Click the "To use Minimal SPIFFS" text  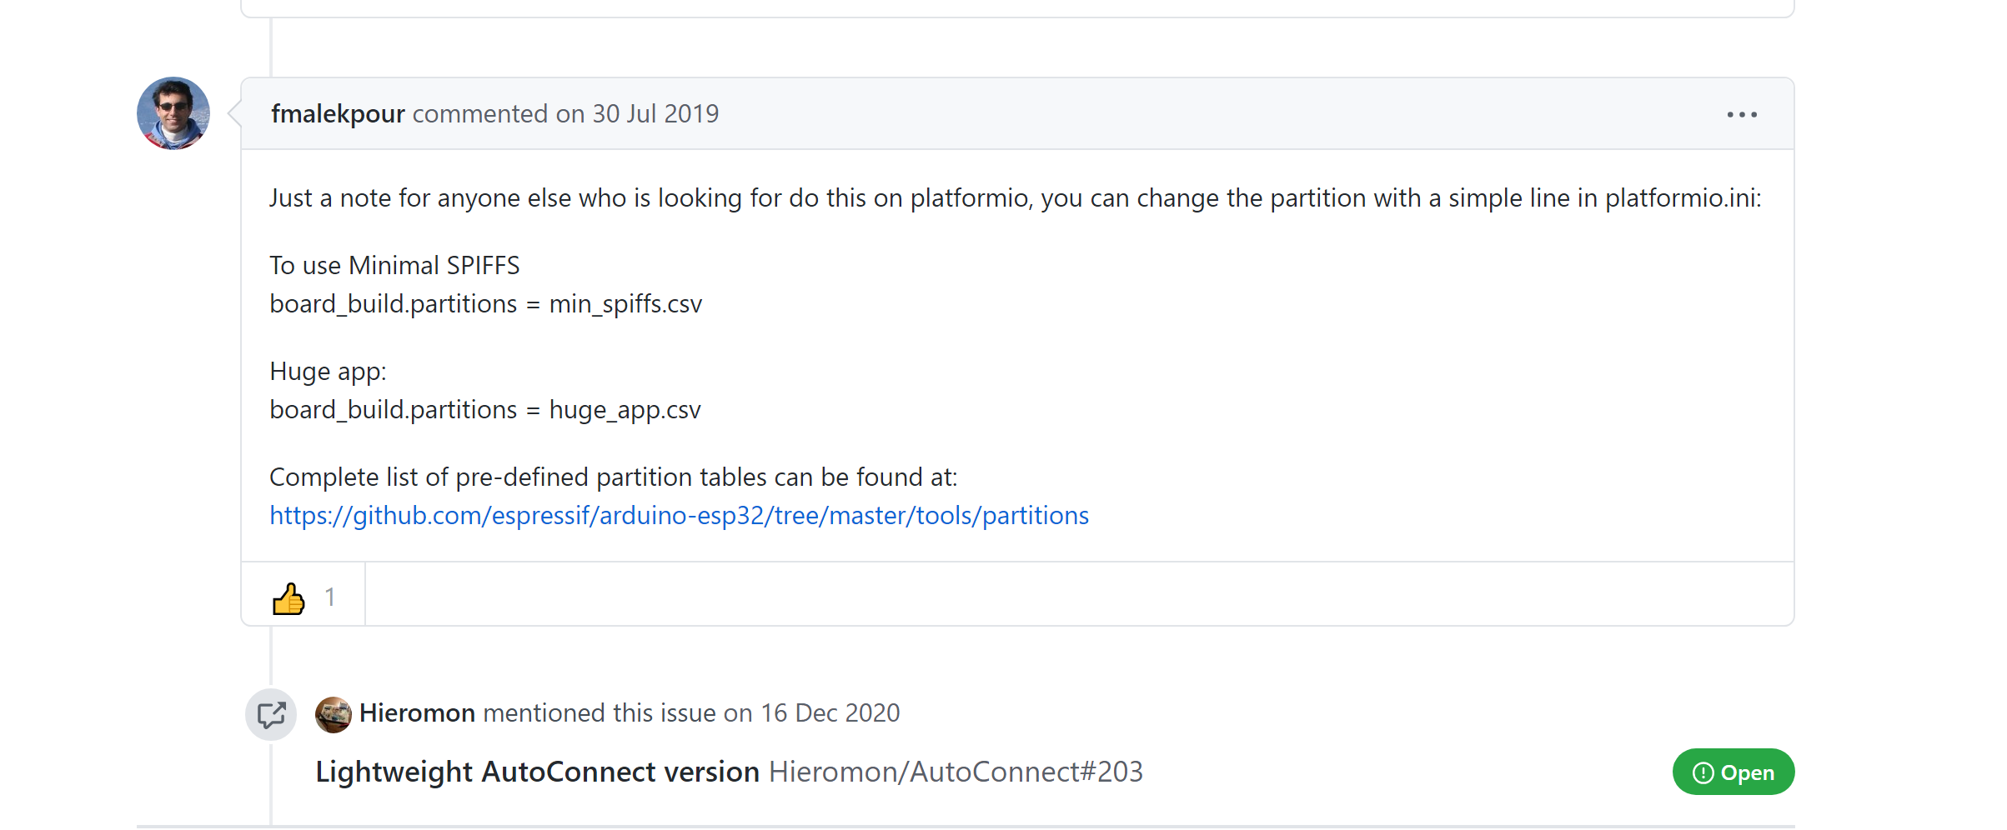click(x=394, y=266)
